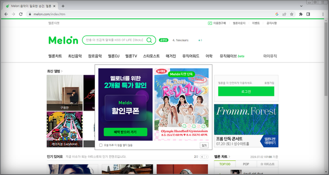Viewport: 329px width, 175px height.
Task: Expand 멜론 차트 section arrow
Action: [229, 157]
